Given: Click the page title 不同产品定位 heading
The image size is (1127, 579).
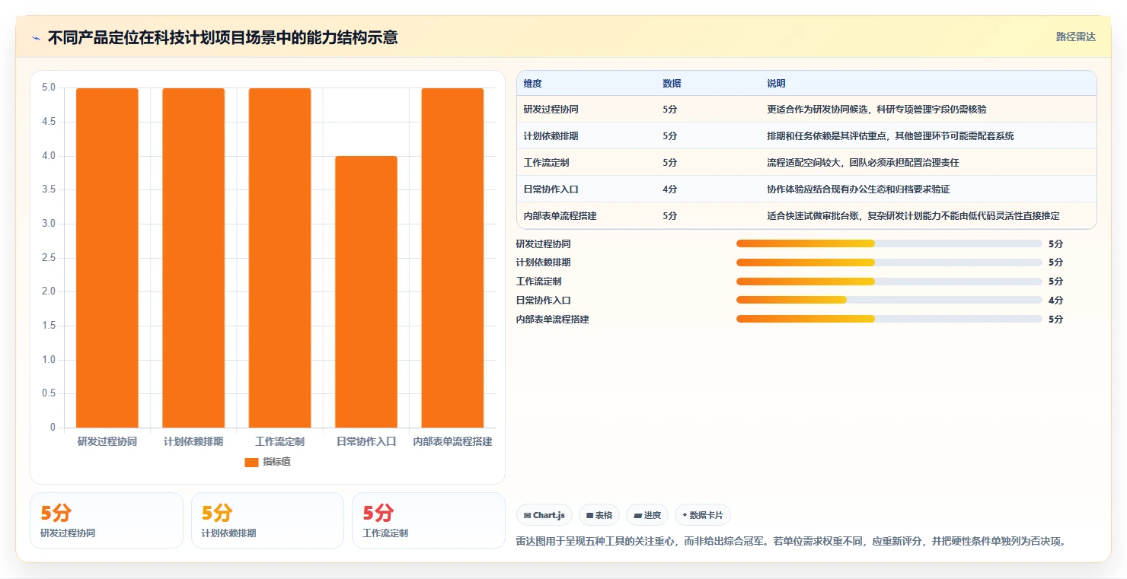Looking at the screenshot, I should tap(222, 37).
